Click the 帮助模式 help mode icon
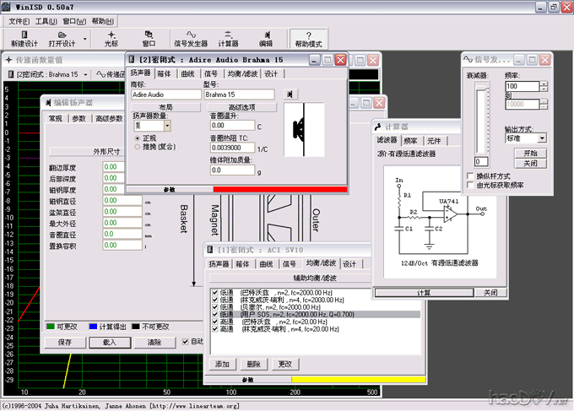Viewport: 574px width, 411px height. (x=308, y=37)
